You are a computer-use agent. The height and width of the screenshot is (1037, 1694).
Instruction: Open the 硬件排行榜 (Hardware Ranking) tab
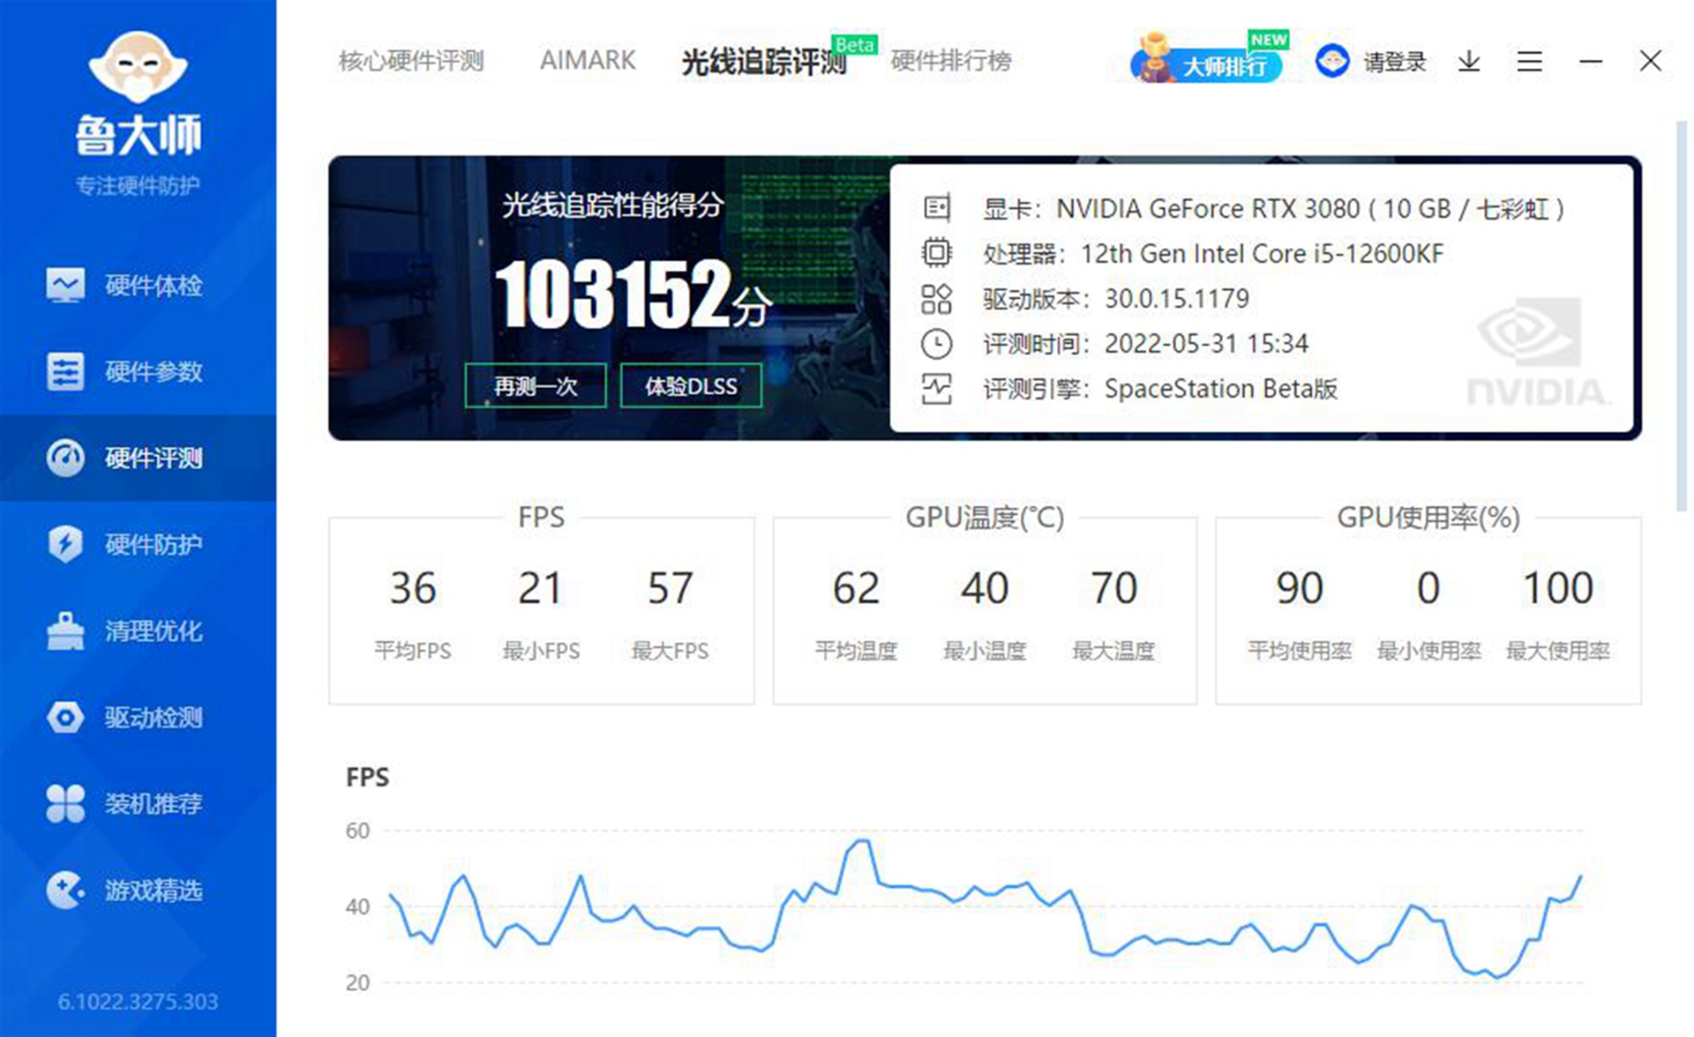(x=951, y=61)
